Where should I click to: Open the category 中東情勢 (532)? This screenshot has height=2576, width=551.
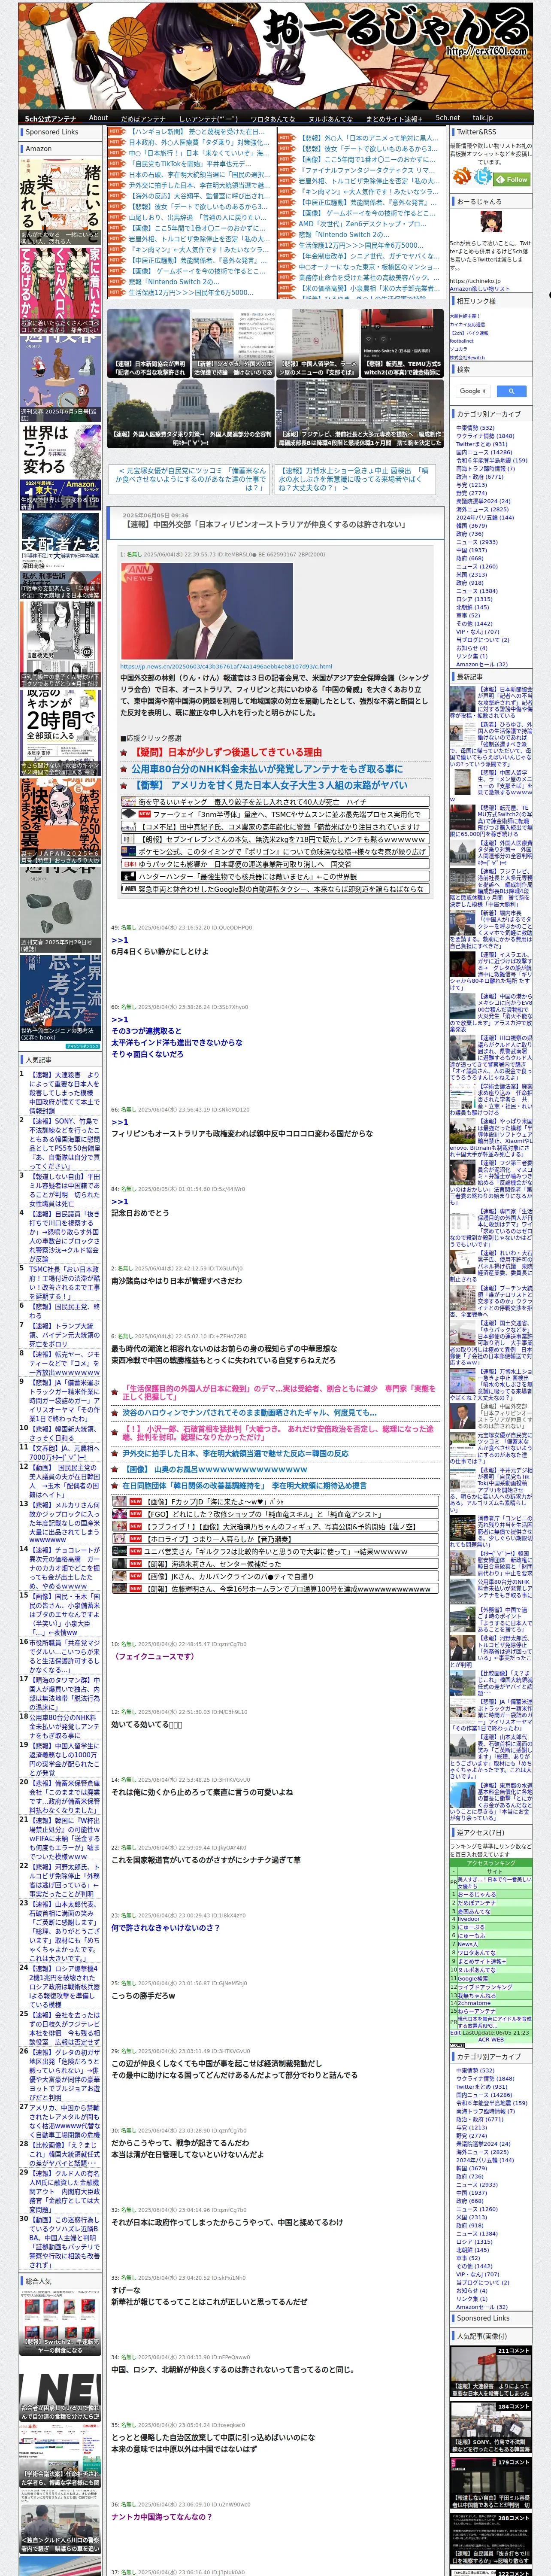point(475,428)
